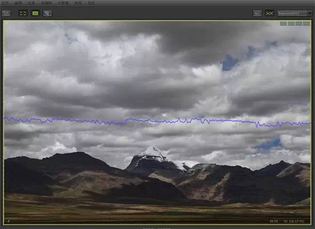Open the Exposure2012 dropdown list
Viewport: 315px width, 229px height.
(295, 13)
